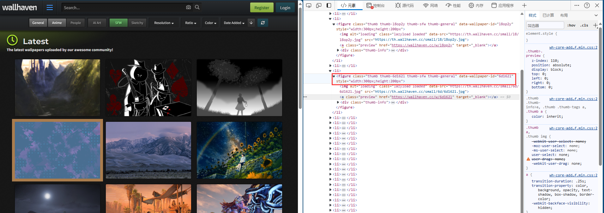This screenshot has height=213, width=604.
Task: Open the grayscale silhouette under trees thumbnail
Action: 239,88
